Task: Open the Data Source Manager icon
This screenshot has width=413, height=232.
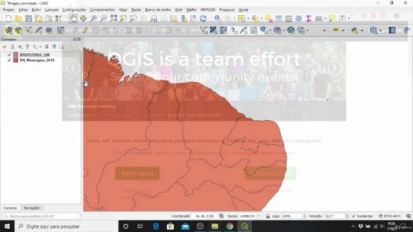Action: point(8,30)
